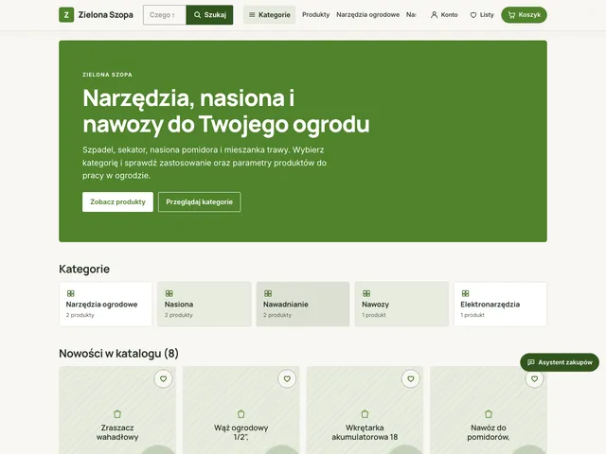Open Nawóz do pomidorów product thumbnail
The height and width of the screenshot is (454, 606).
click(489, 410)
